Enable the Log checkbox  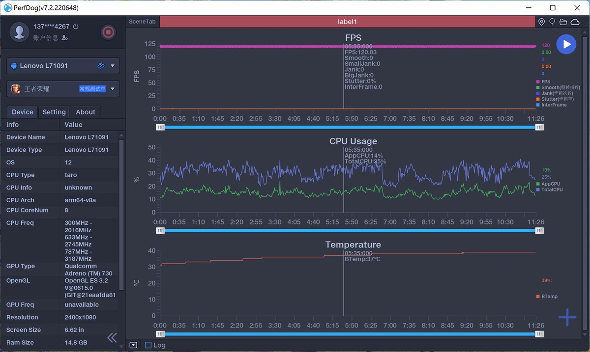pos(148,345)
